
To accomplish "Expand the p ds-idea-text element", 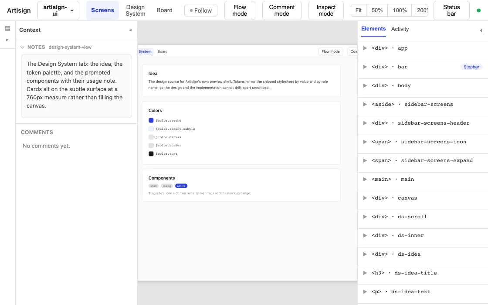I will 365,291.
